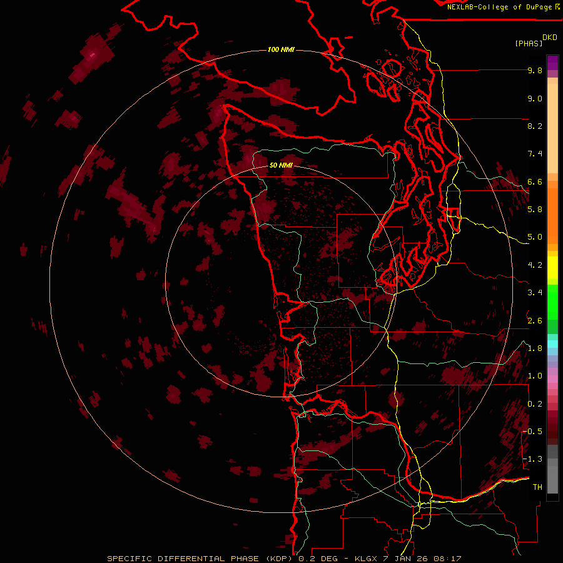Click the DKD legend header label
This screenshot has height=563, width=563.
[x=550, y=38]
